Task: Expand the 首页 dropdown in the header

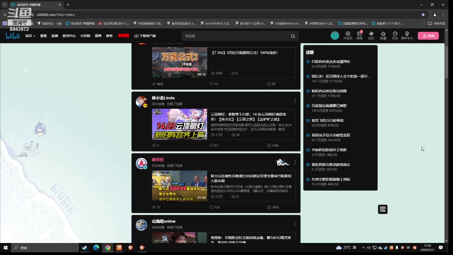Action: coord(30,36)
